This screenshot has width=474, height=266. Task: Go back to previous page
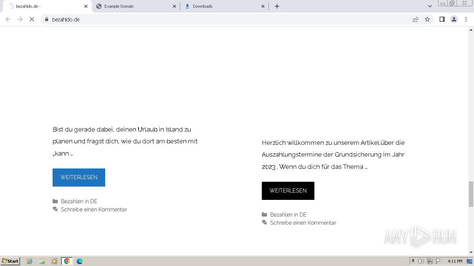8,19
